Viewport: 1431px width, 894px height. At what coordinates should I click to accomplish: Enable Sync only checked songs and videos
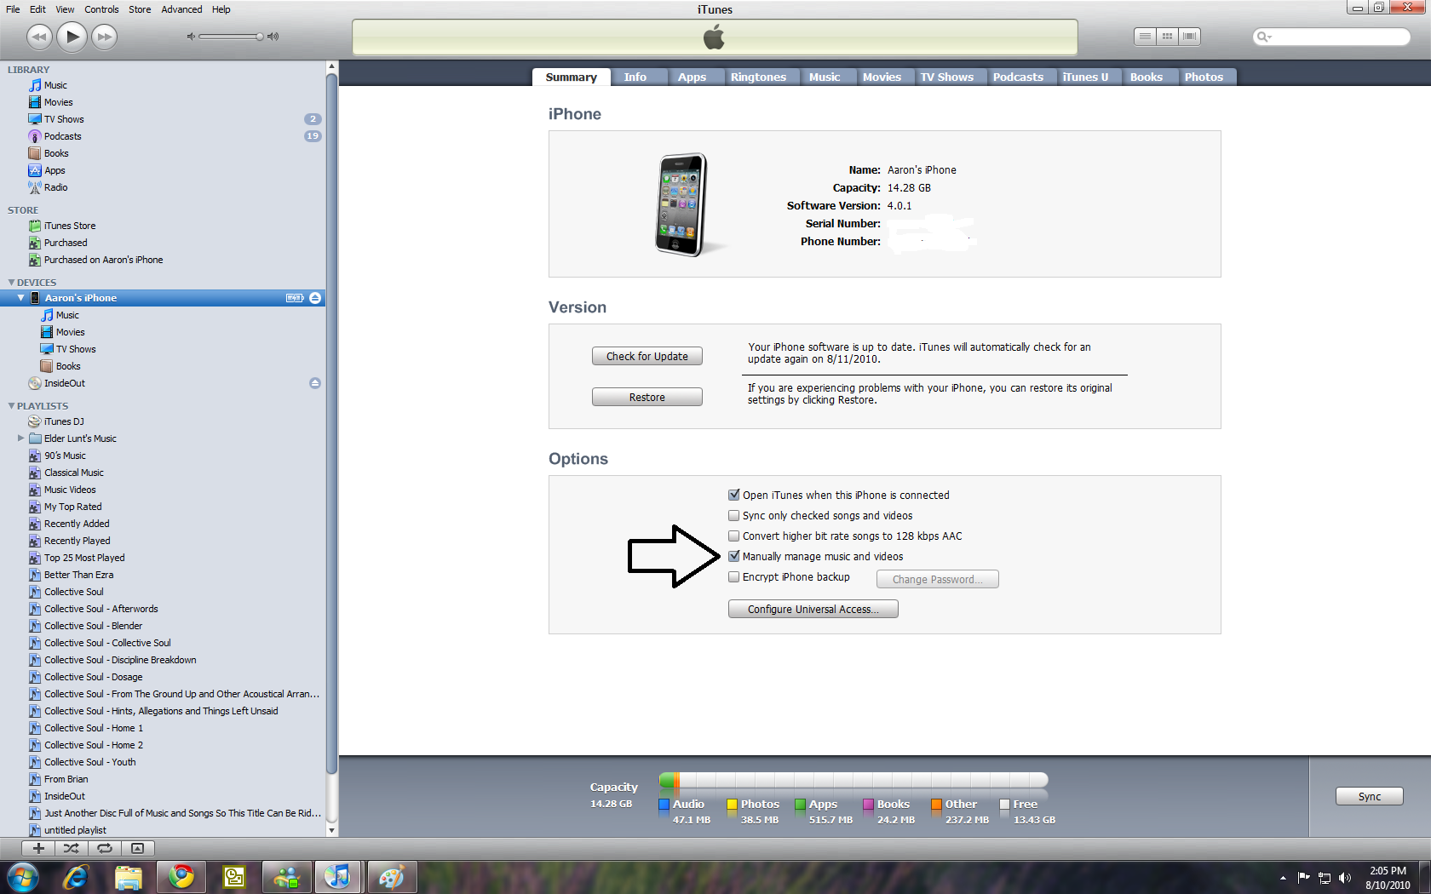tap(733, 515)
